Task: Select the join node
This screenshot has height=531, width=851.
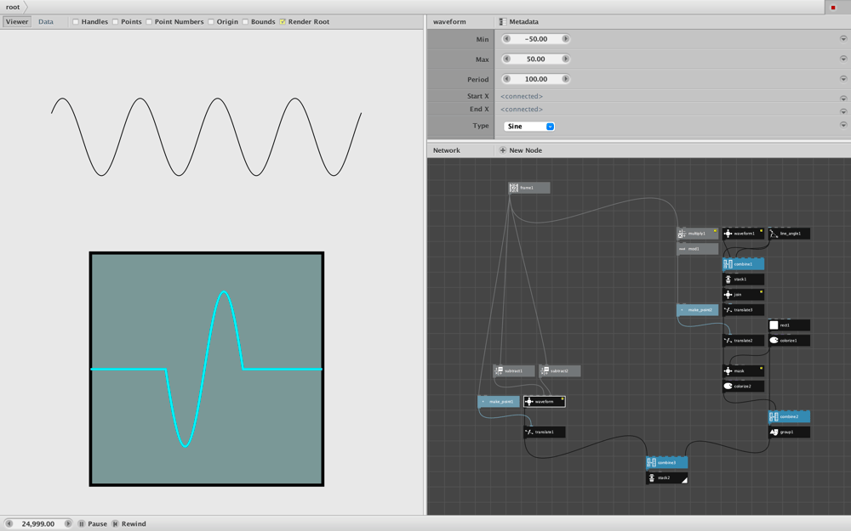Action: pos(743,294)
